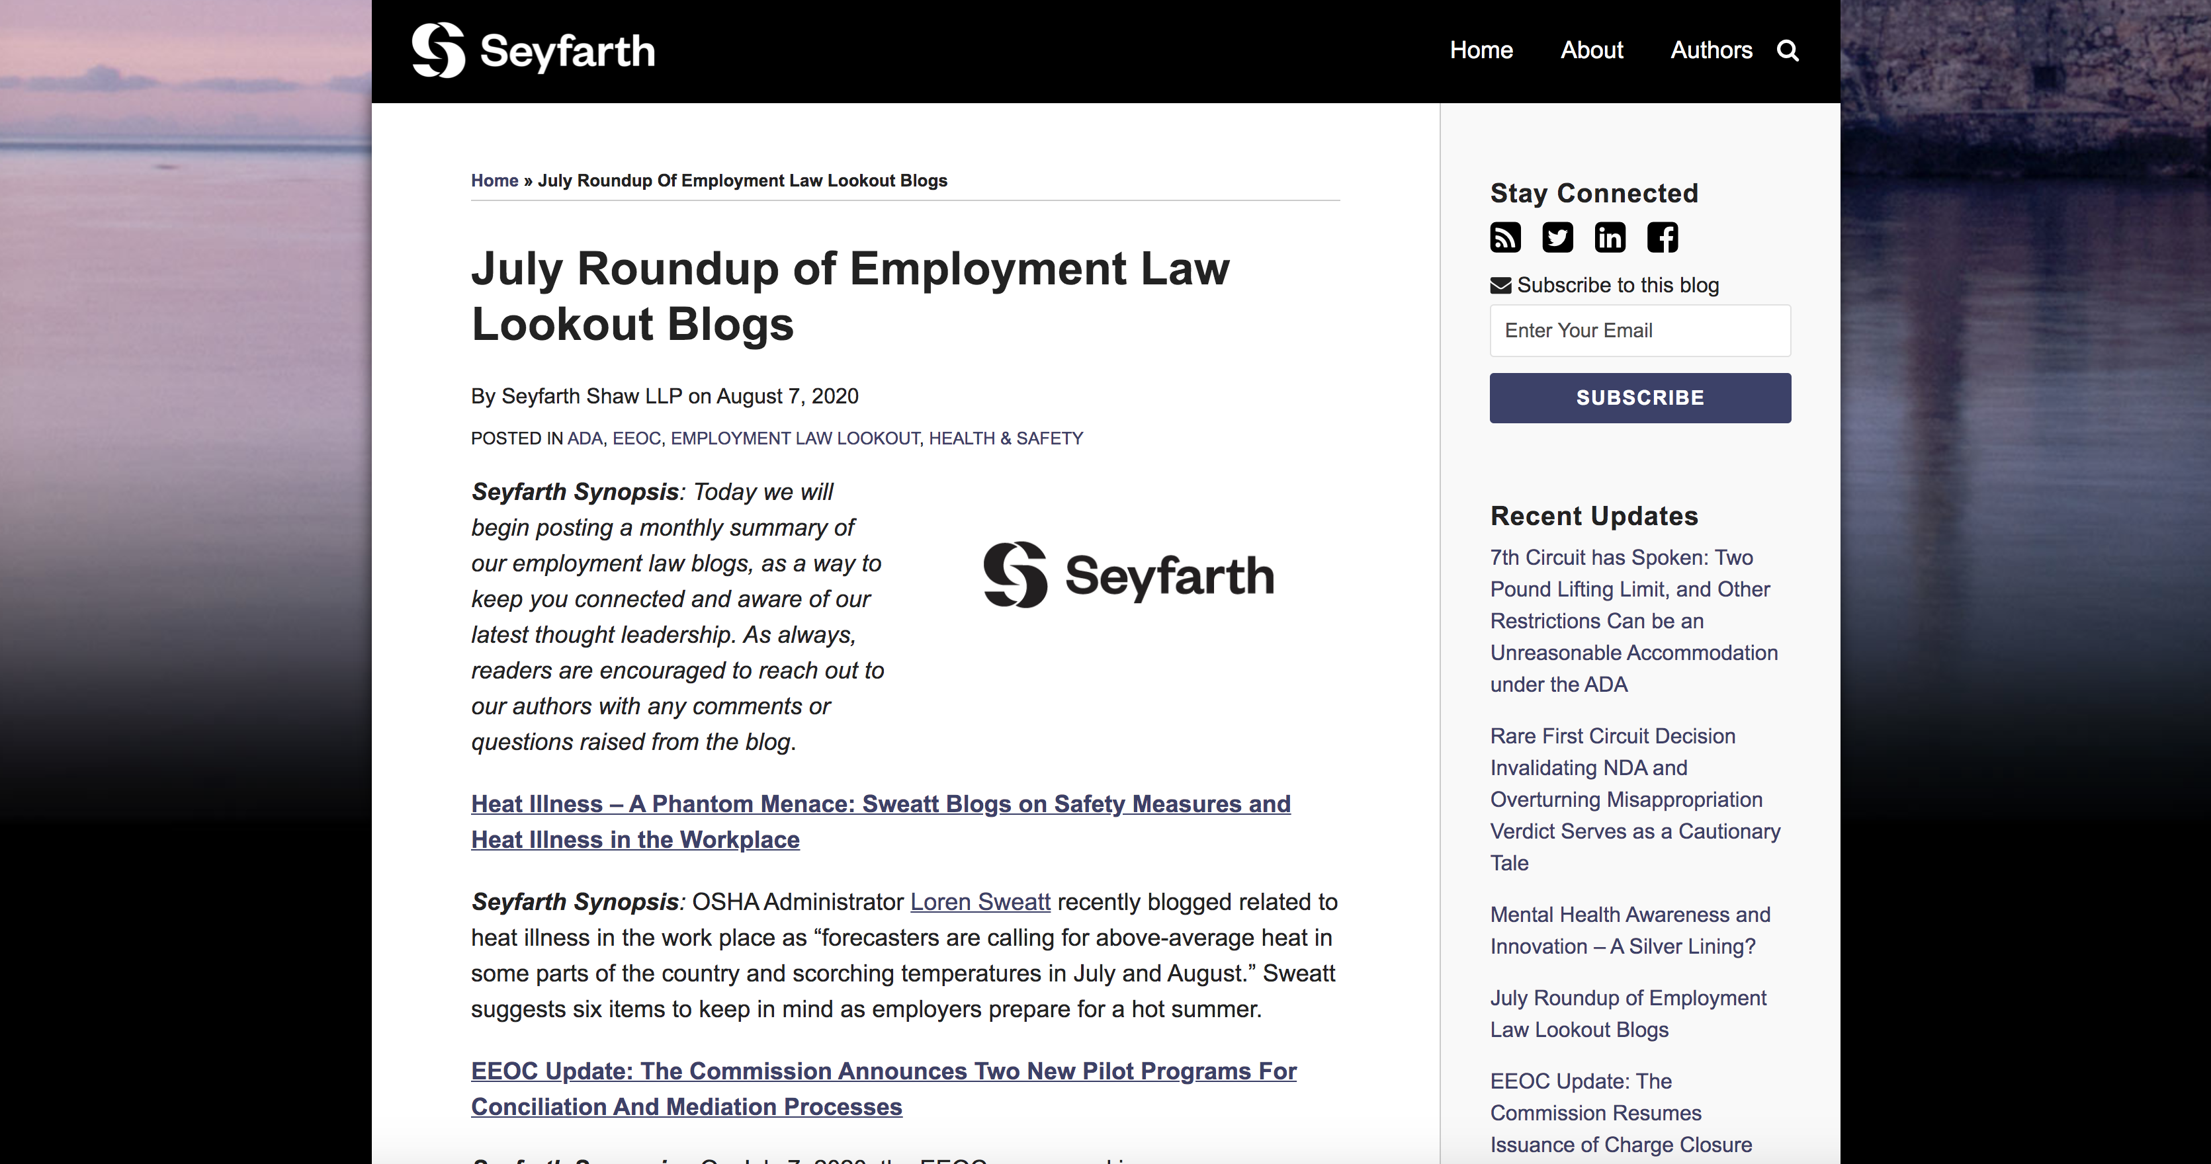This screenshot has height=1164, width=2211.
Task: Open the Mental Health Awareness and Innovation update
Action: click(1630, 931)
